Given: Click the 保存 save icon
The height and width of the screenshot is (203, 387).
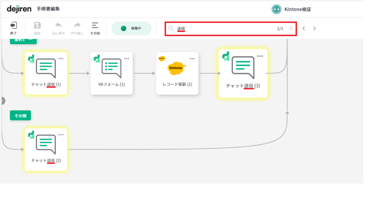Looking at the screenshot, I should [37, 25].
